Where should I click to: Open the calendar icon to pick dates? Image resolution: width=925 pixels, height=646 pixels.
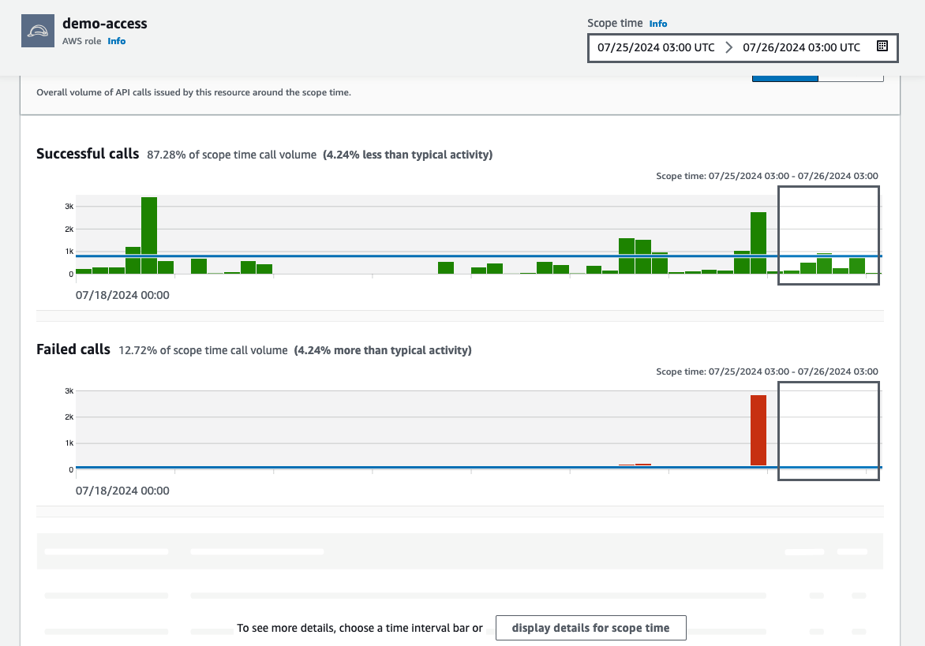coord(882,47)
